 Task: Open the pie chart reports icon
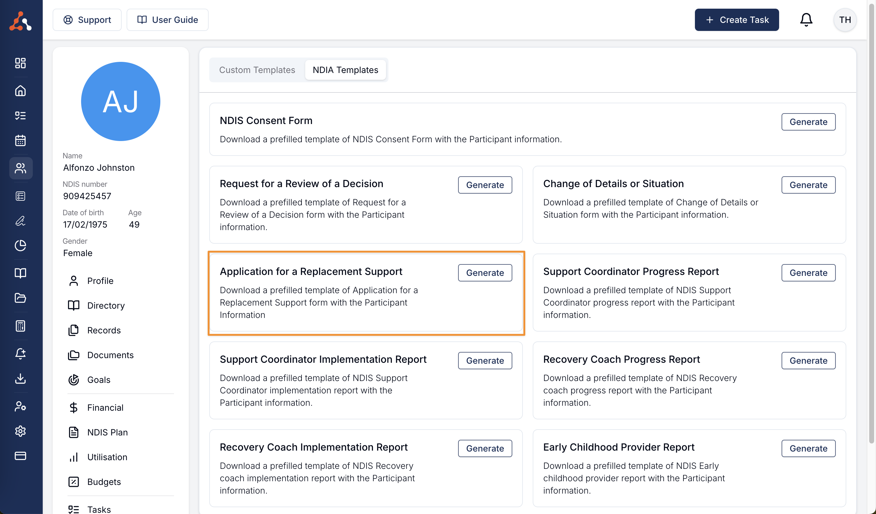pyautogui.click(x=20, y=246)
